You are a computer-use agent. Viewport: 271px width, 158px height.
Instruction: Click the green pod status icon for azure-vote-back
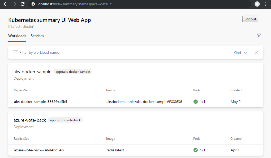(x=195, y=150)
